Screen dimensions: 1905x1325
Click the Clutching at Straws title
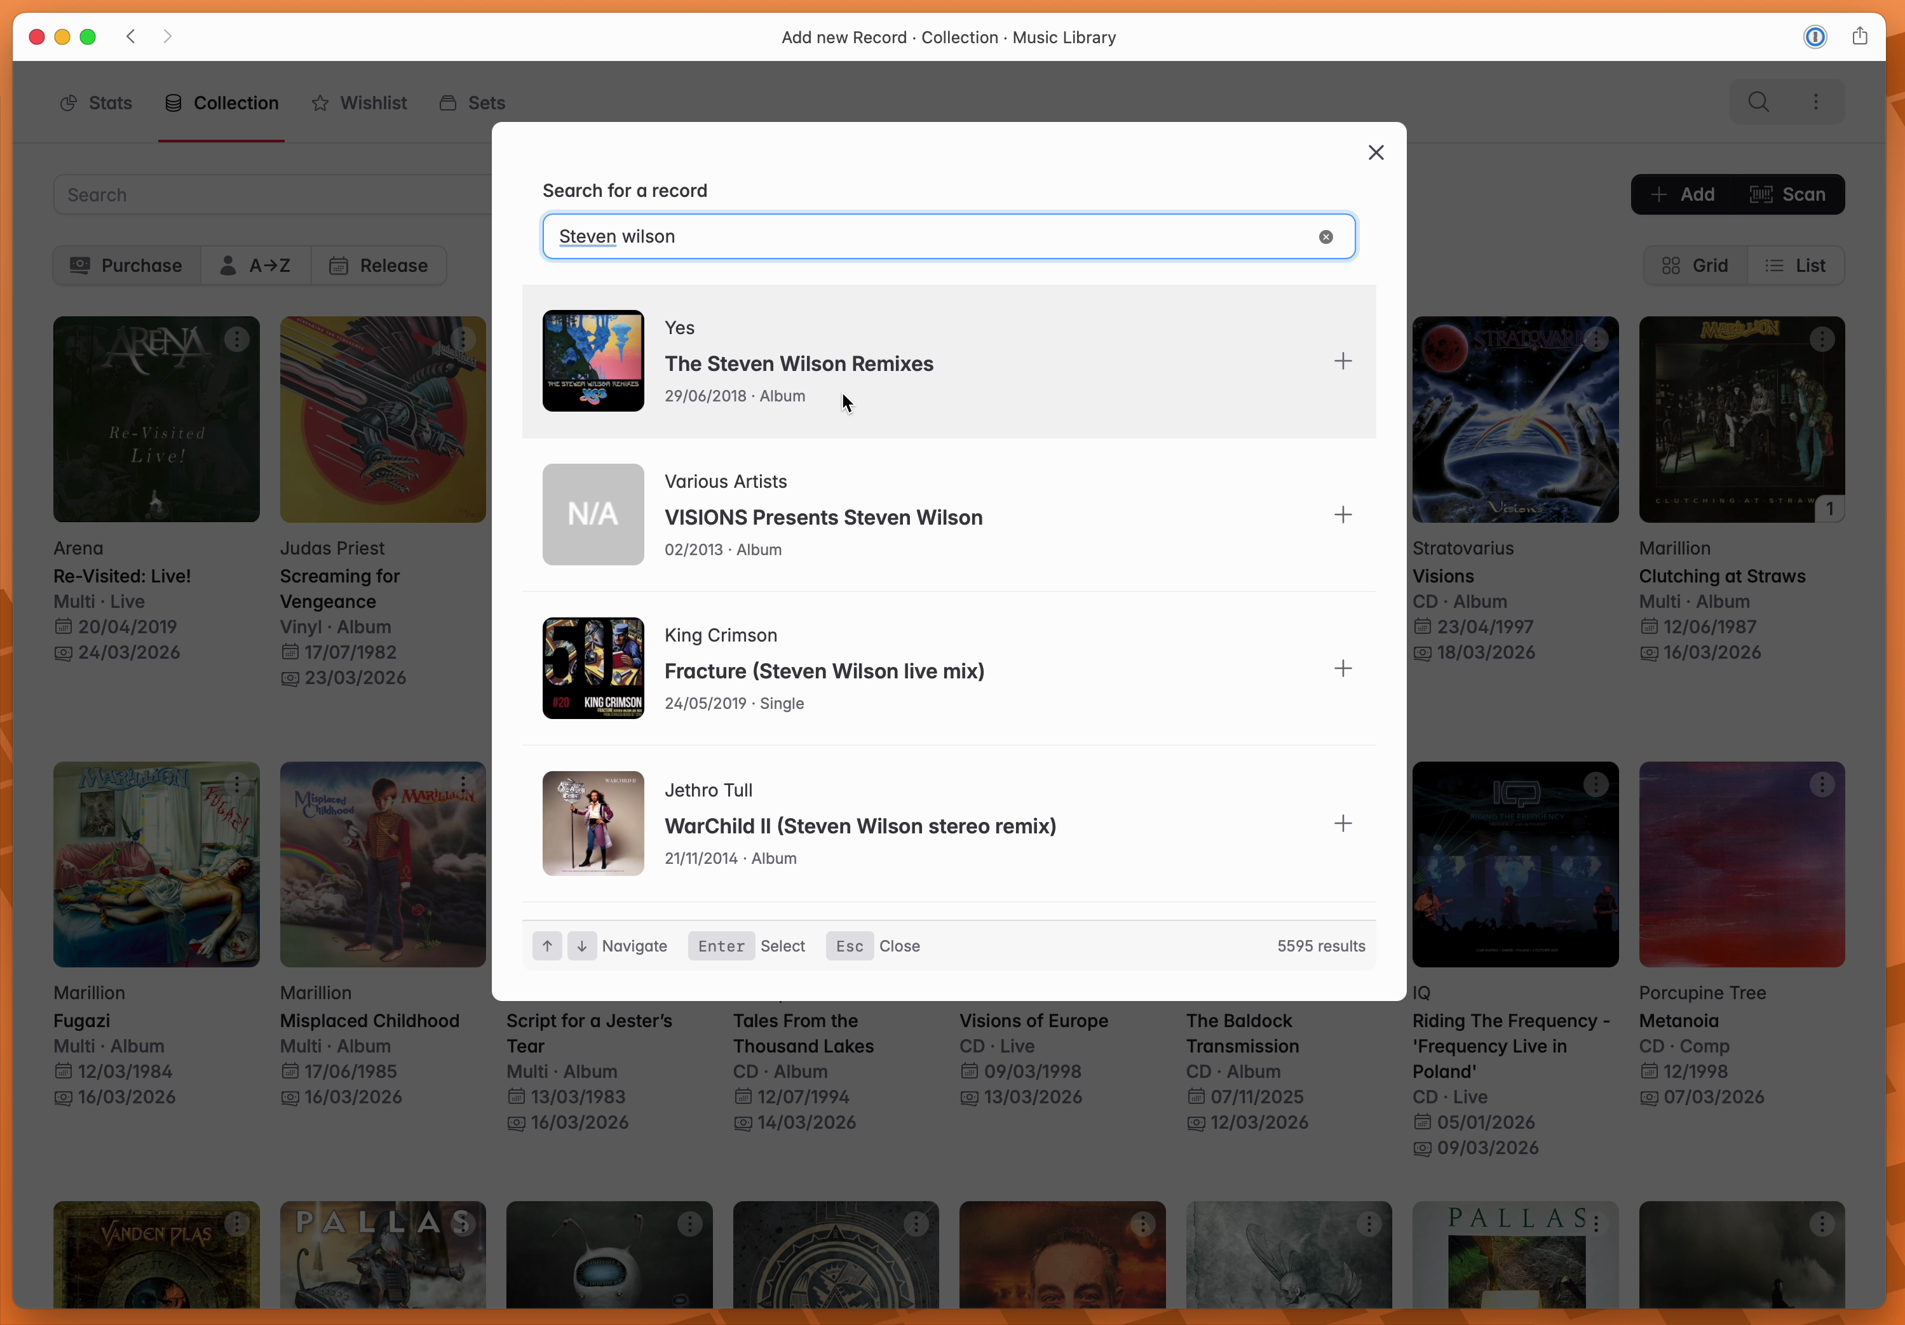click(1723, 576)
